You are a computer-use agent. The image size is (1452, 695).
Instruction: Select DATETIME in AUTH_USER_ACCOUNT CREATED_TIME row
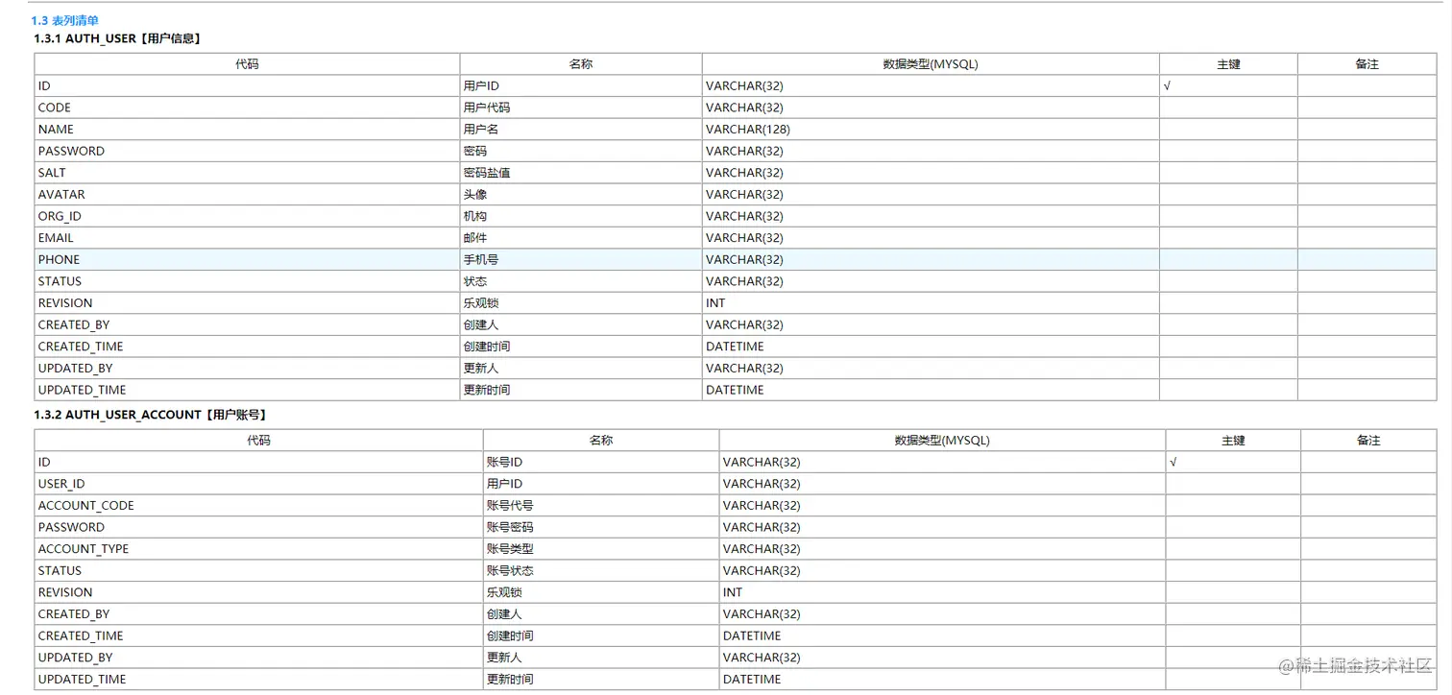pos(943,635)
